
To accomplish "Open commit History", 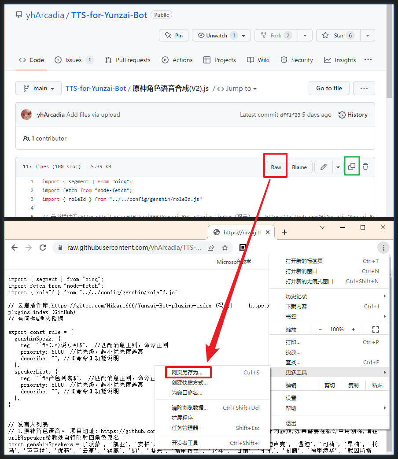I will coord(353,115).
